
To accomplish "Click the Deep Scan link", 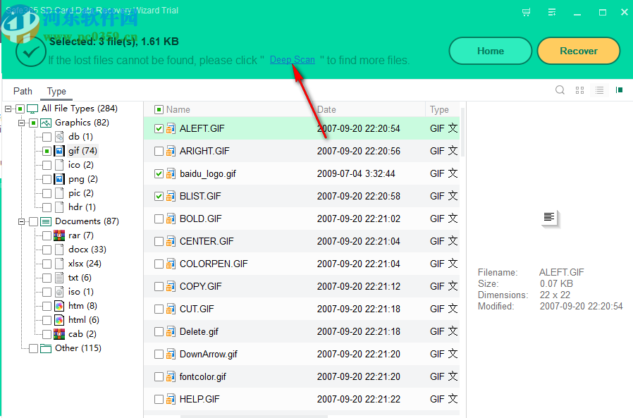I will tap(292, 60).
